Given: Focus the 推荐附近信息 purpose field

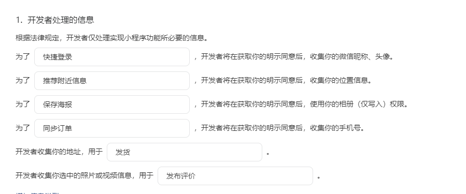Looking at the screenshot, I should click(112, 81).
